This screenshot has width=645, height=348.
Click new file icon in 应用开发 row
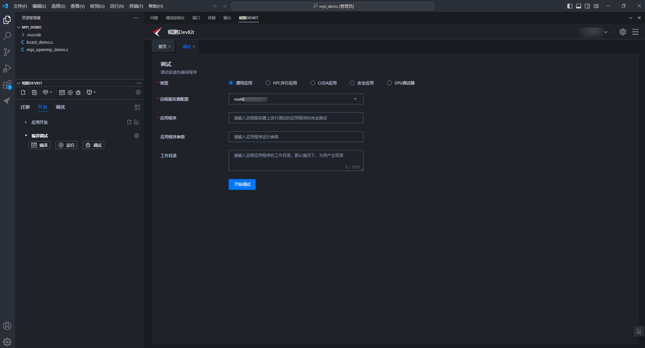pos(129,122)
